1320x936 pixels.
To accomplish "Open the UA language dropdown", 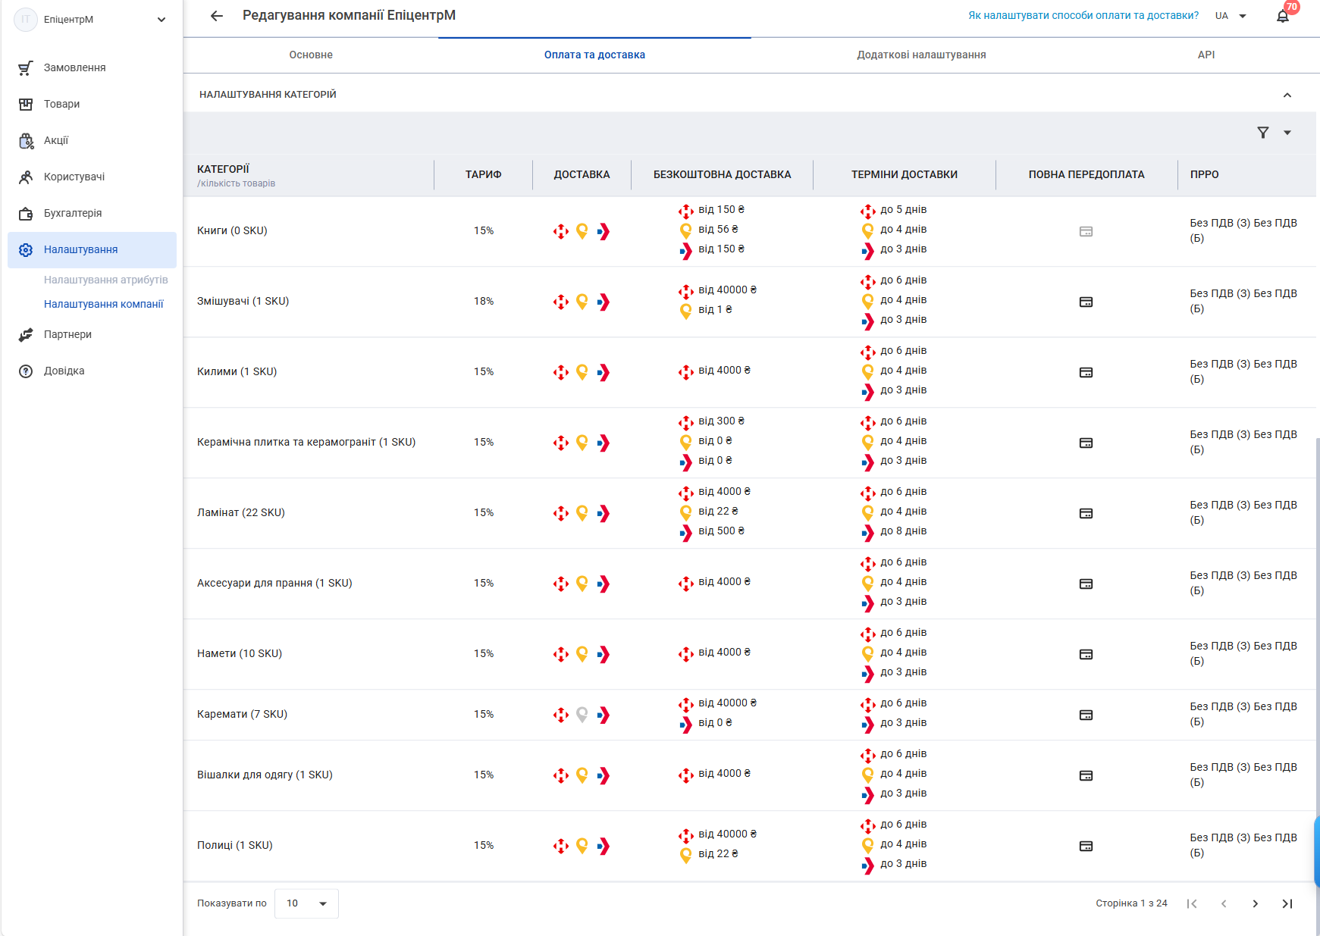I will 1231,16.
